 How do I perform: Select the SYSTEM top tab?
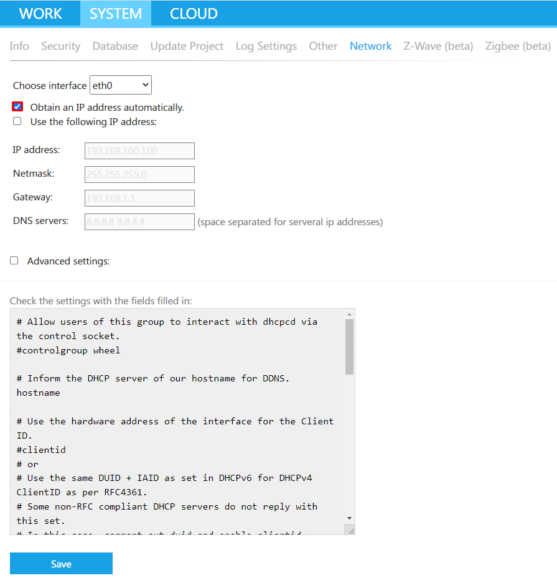click(x=116, y=14)
